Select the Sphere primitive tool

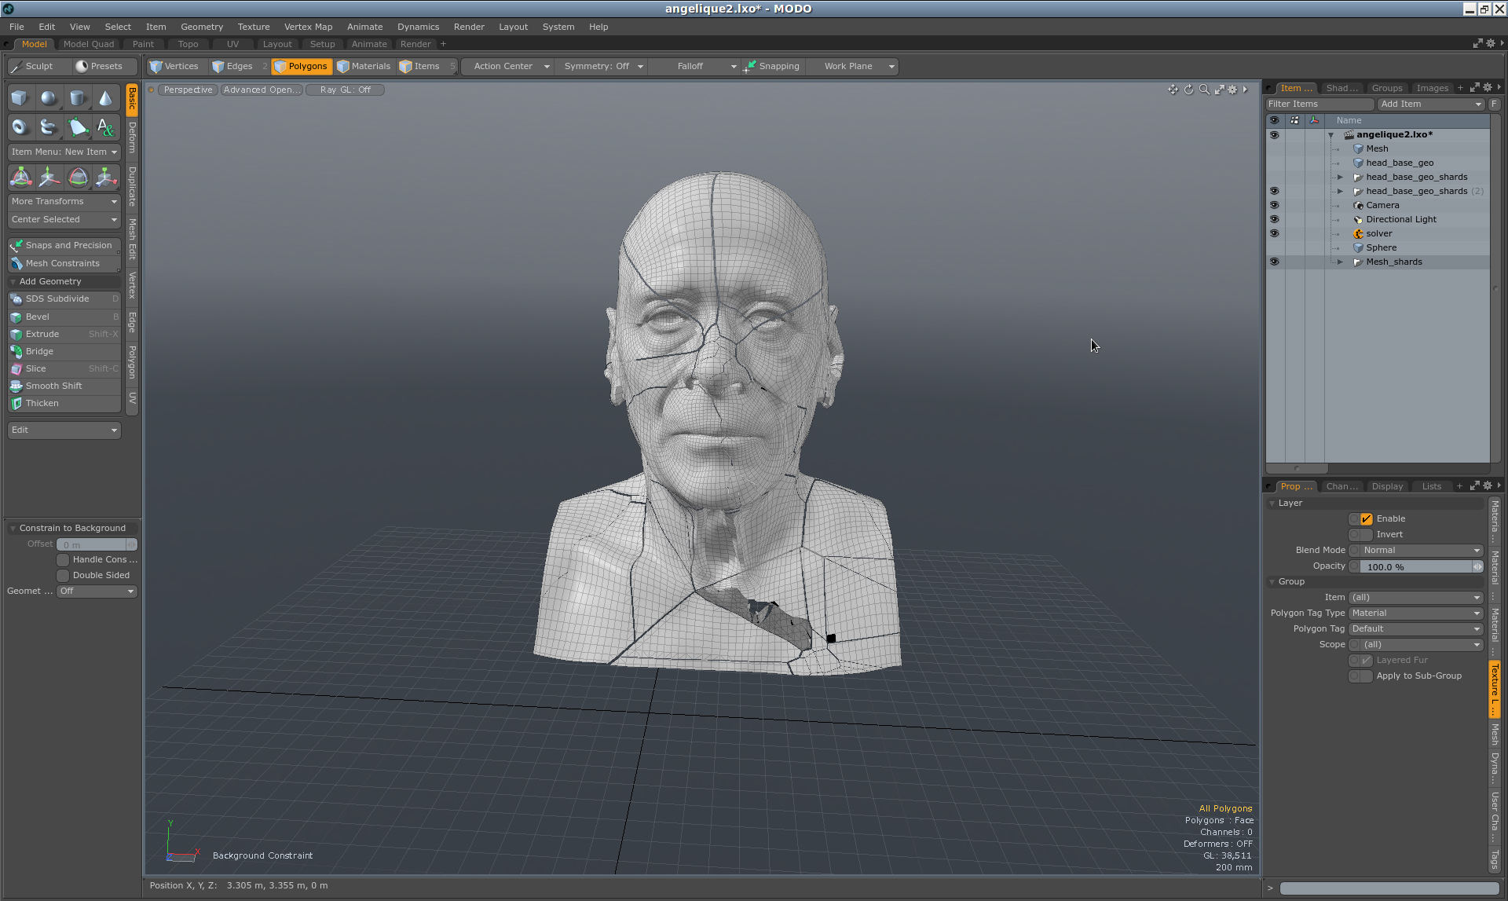point(49,98)
